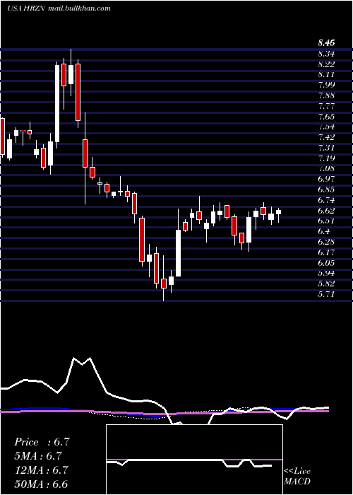Viewport: 353px width, 495px height.
Task: Click the 6.62 price axis label
Action: (x=326, y=211)
